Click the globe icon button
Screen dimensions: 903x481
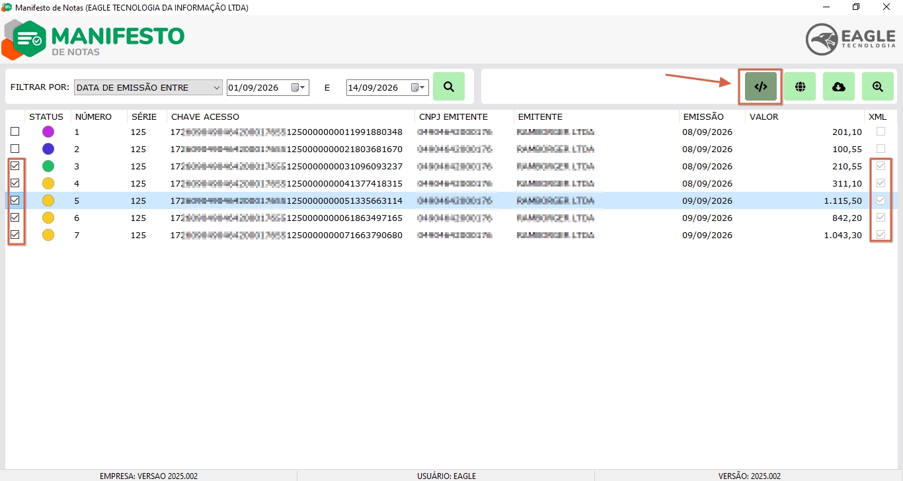click(800, 87)
